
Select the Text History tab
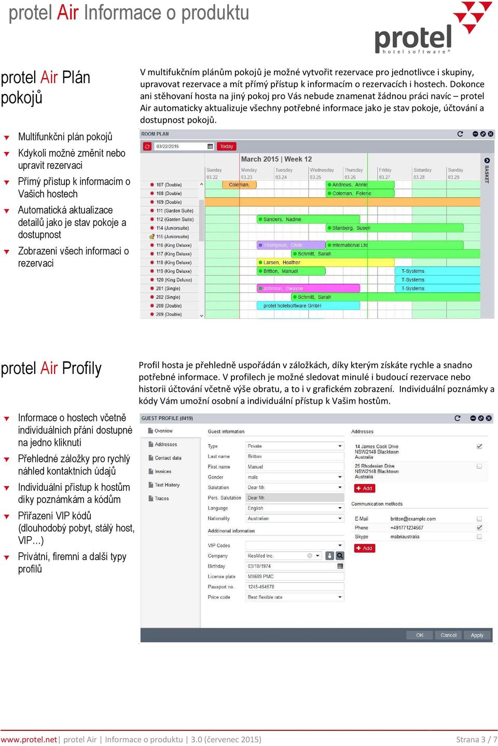click(170, 485)
